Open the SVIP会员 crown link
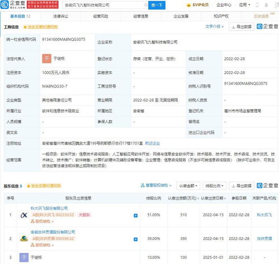 pos(197,5)
